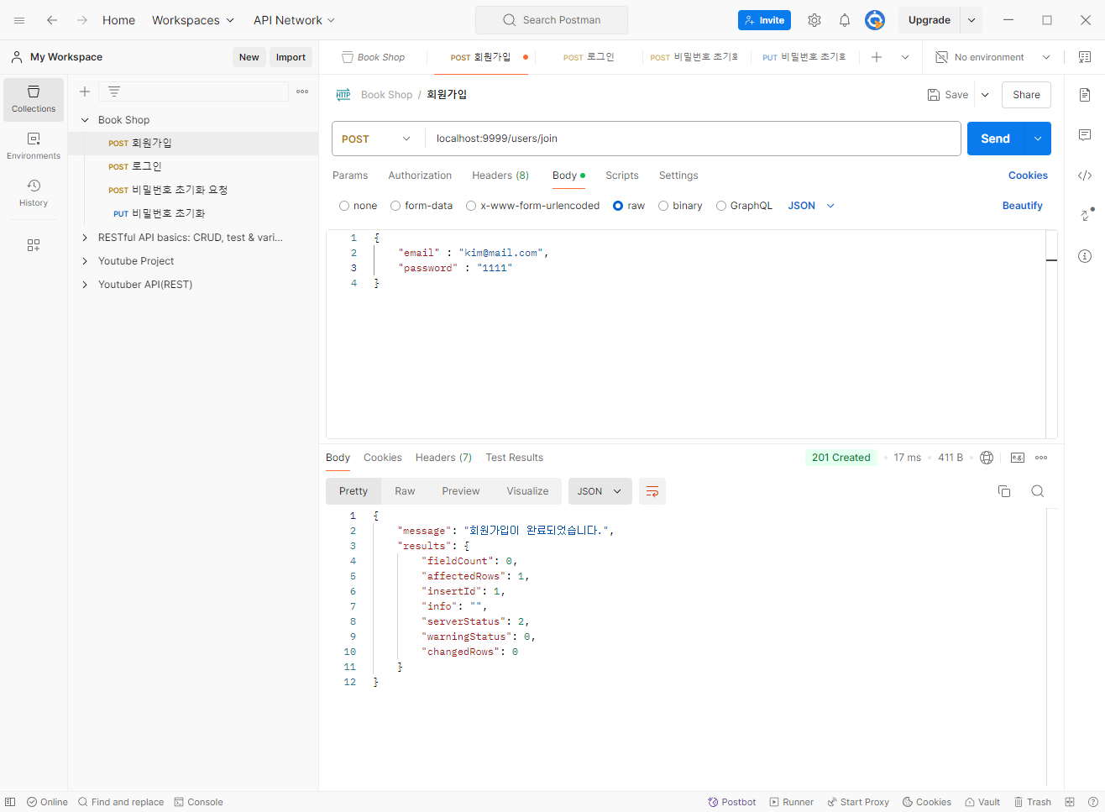Open the POST 로그인 tab
The image size is (1105, 812).
(x=589, y=57)
